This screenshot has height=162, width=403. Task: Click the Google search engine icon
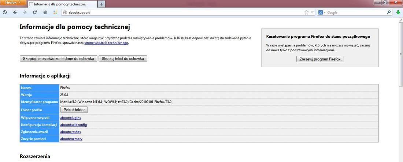click(x=321, y=12)
